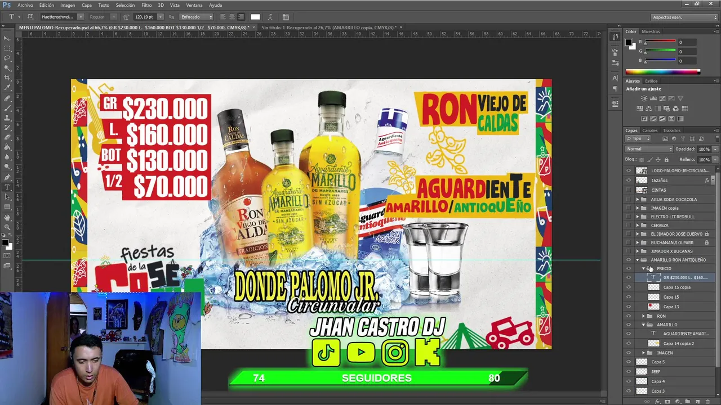Click the right-align text icon
The image size is (721, 405).
click(241, 17)
